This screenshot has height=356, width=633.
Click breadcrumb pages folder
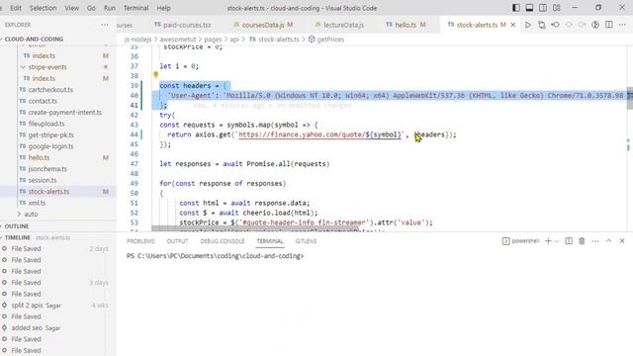tap(213, 40)
